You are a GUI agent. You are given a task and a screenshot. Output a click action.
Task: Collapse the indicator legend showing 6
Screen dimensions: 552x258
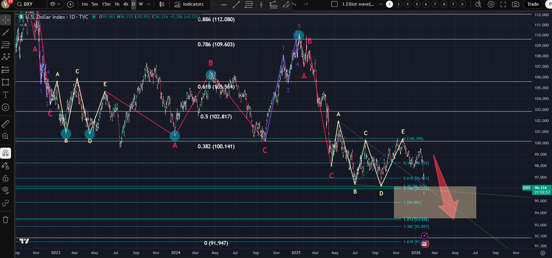pyautogui.click(x=21, y=25)
